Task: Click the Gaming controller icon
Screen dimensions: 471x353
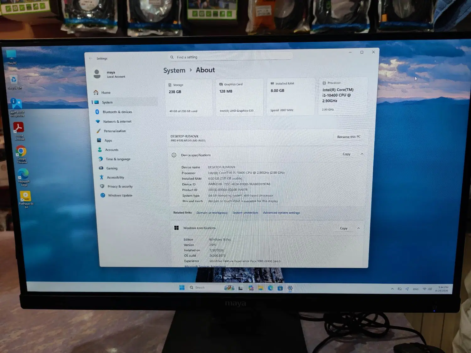Action: (x=101, y=168)
